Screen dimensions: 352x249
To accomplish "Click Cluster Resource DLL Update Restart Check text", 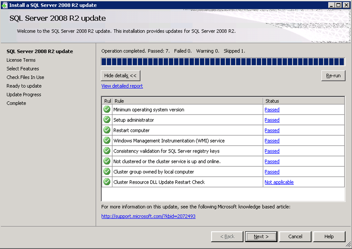I will tap(159, 182).
